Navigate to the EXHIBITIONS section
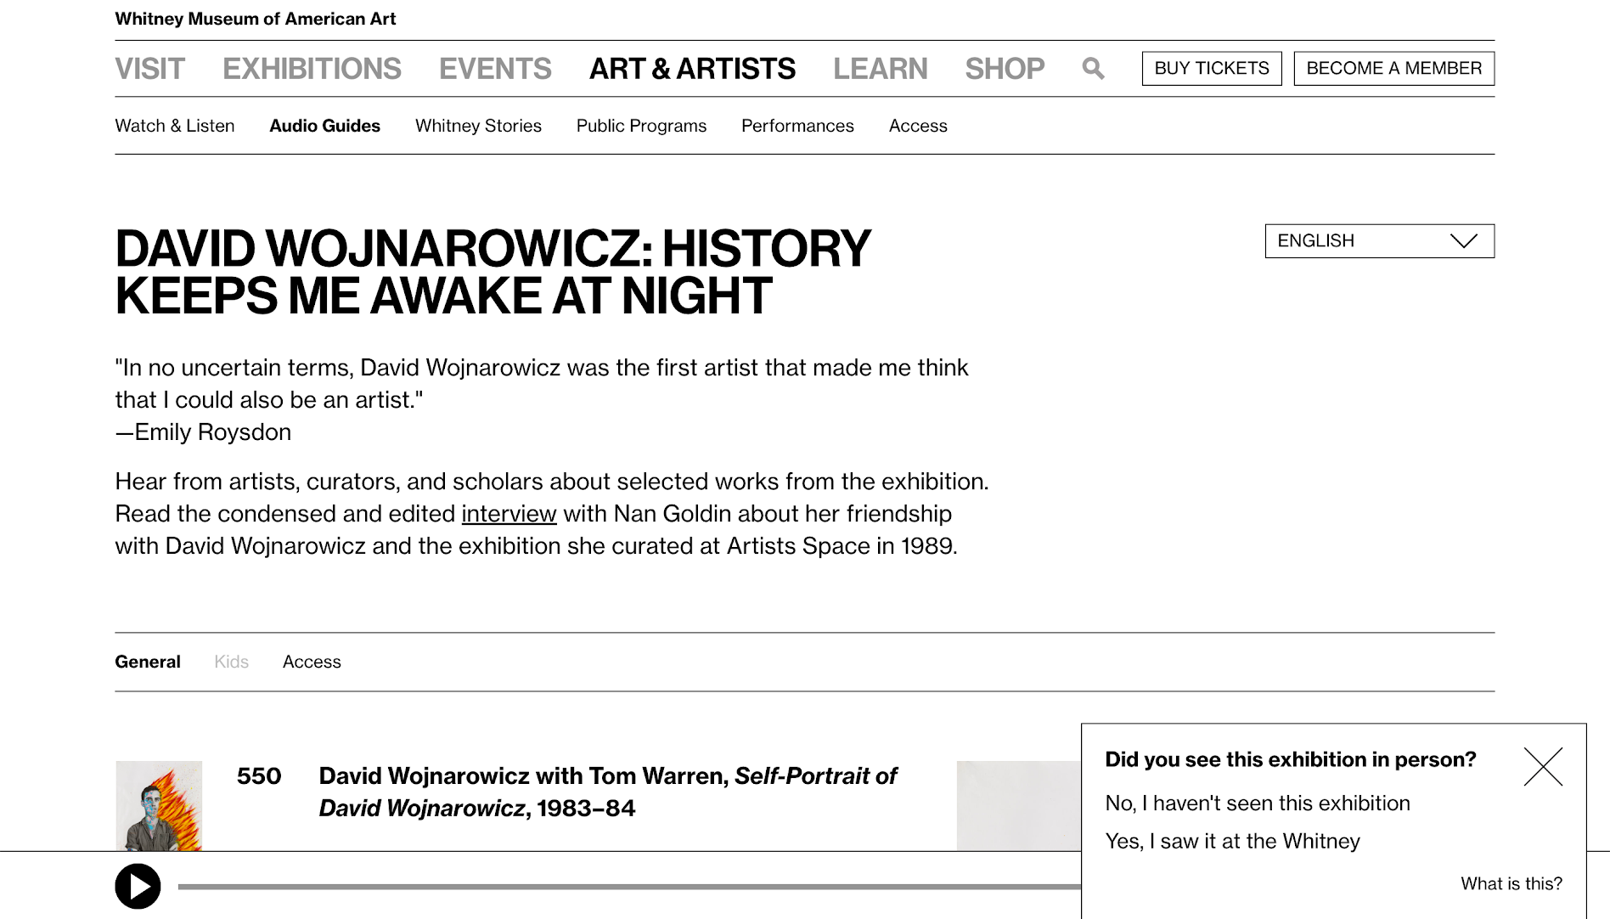Viewport: 1610px width, 919px height. tap(312, 68)
